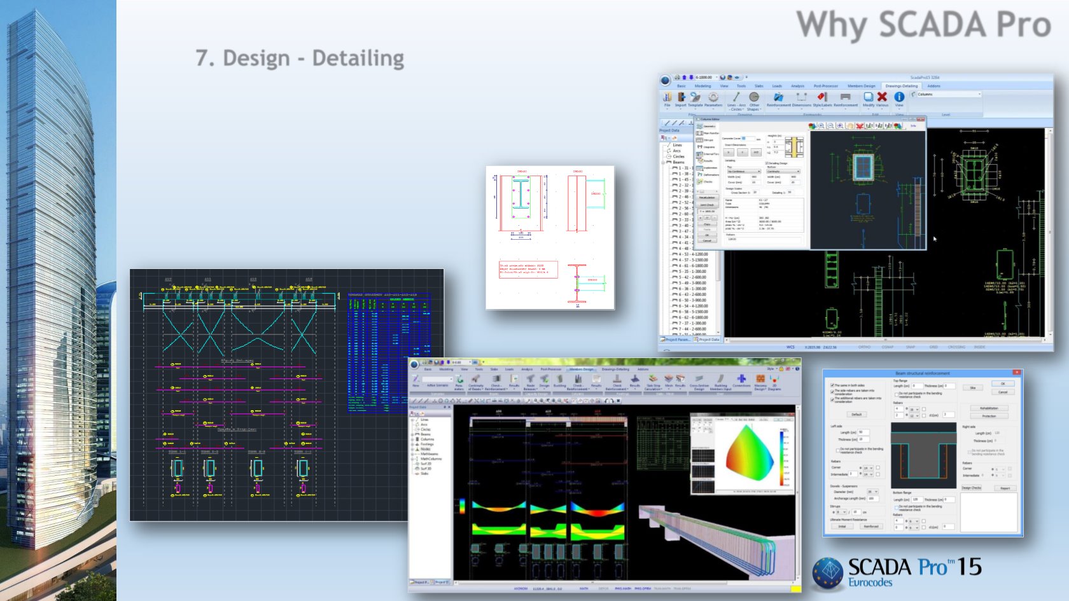Open Left side Intermediate rebar diameter dropdown
1069x601 pixels.
click(868, 474)
